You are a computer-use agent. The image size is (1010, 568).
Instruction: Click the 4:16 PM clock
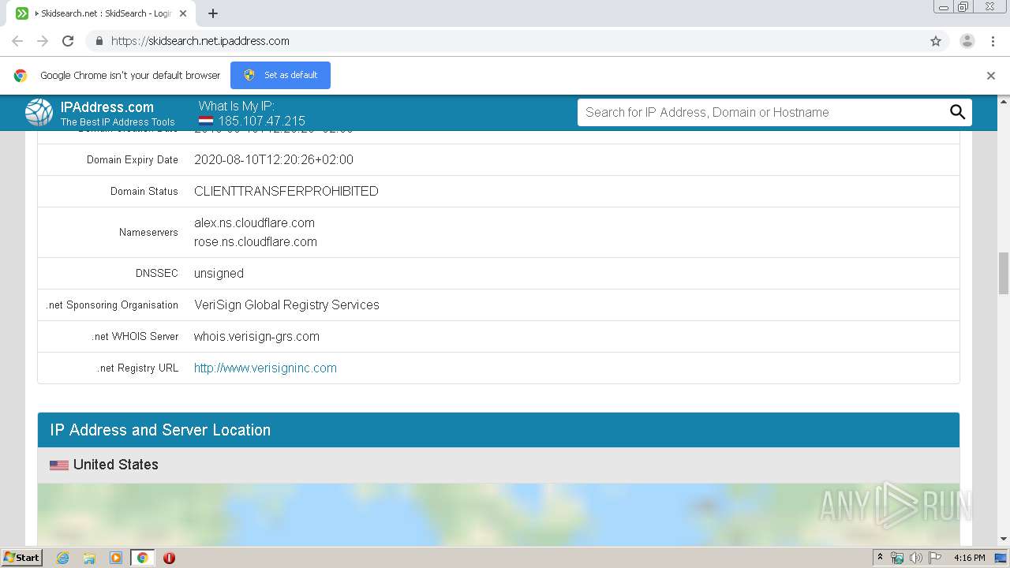click(x=969, y=558)
